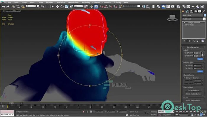Click the Tip 1 Falloff value field
The height and width of the screenshot is (118, 207).
pos(197,53)
